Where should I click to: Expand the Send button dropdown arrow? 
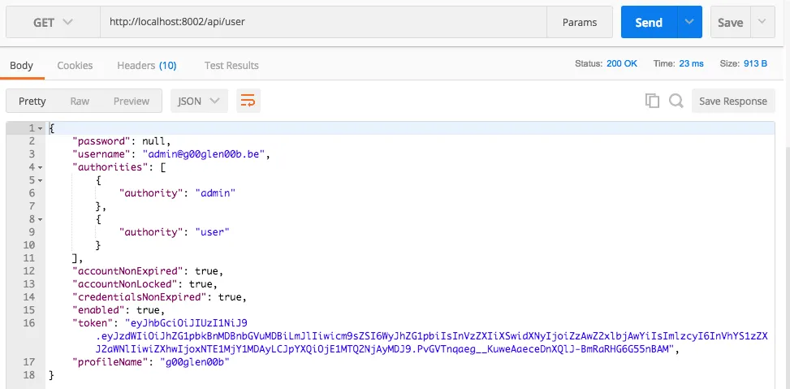(x=689, y=23)
